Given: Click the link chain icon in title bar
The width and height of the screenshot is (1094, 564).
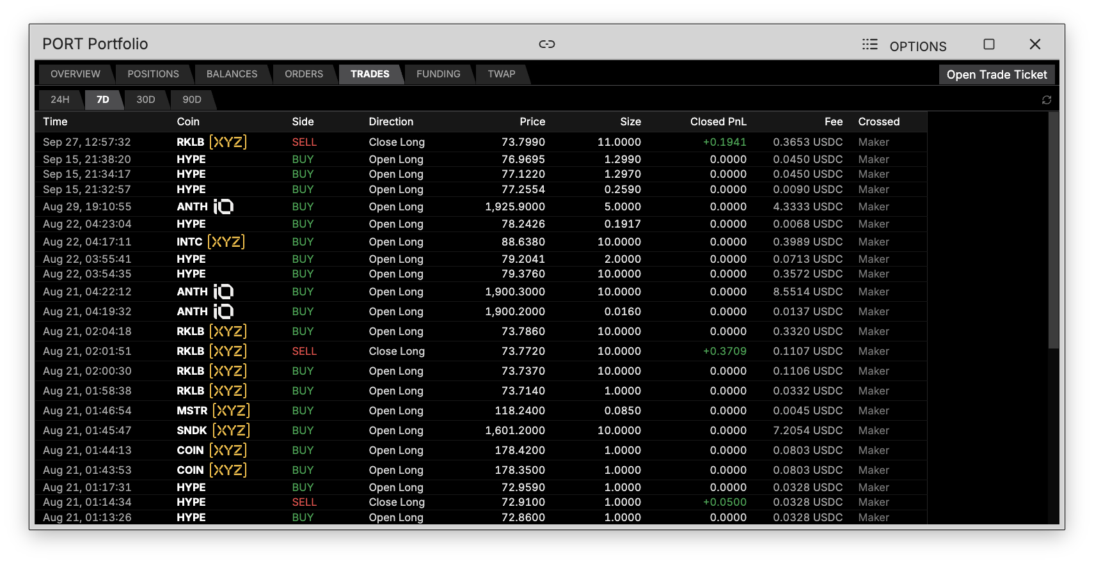Looking at the screenshot, I should tap(546, 44).
